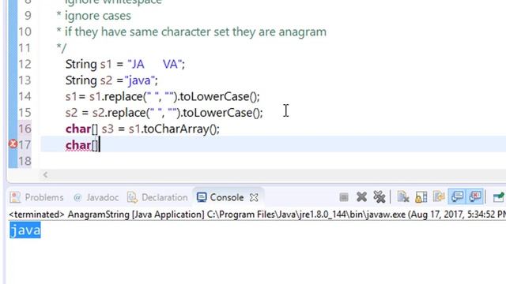
Task: Click the Pin Console icon with the green pin
Action: tap(499, 196)
